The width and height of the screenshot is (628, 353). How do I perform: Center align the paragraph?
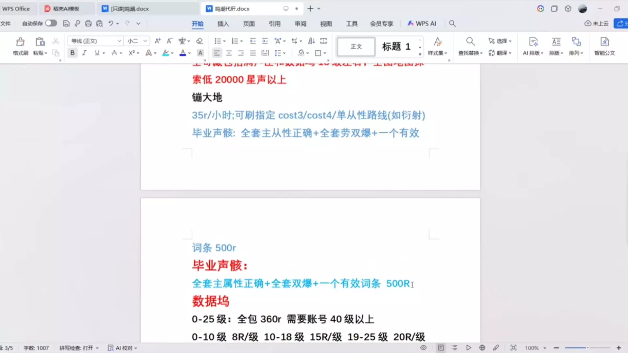(x=229, y=53)
